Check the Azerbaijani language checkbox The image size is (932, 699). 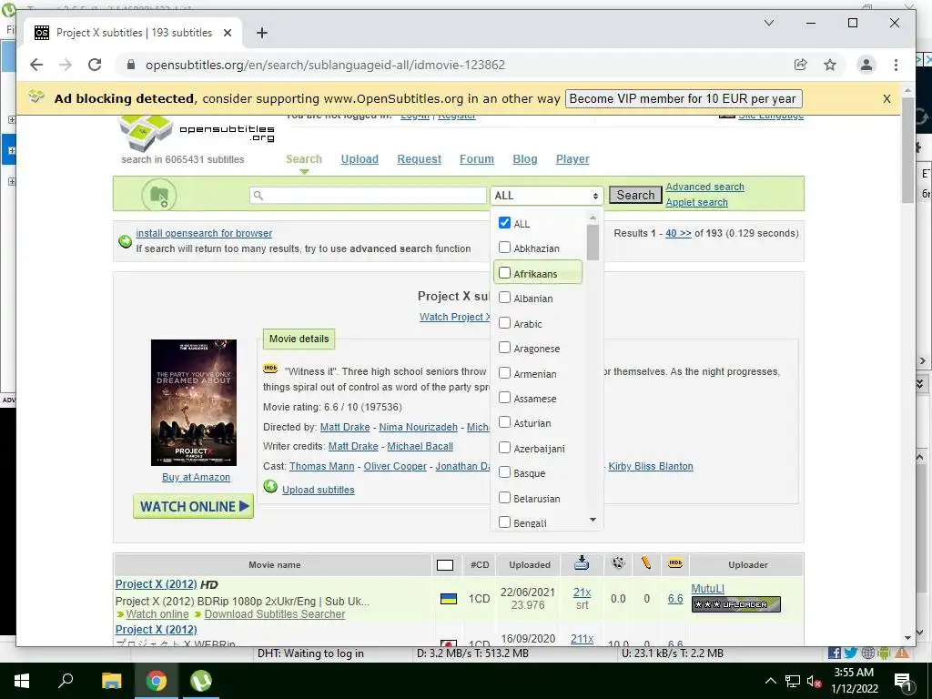504,447
